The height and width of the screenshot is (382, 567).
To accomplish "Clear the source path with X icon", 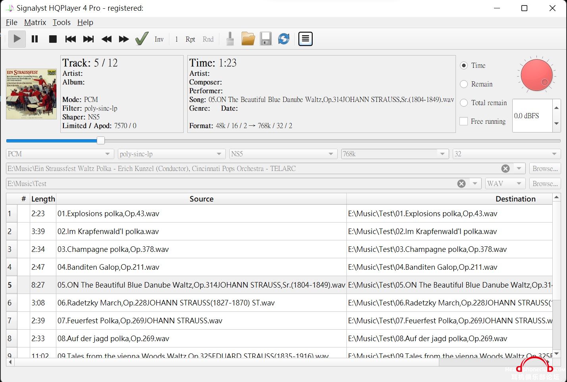I will 505,169.
